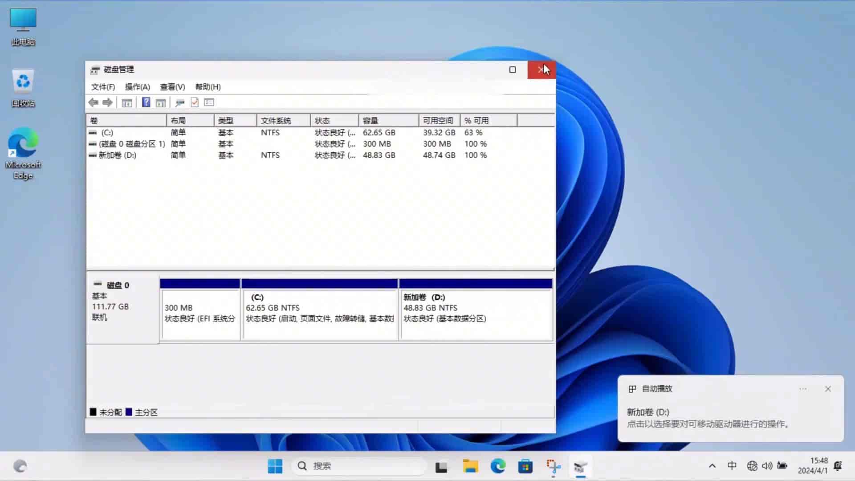Sort by the 状态 column header
Image resolution: width=855 pixels, height=481 pixels.
[x=335, y=120]
